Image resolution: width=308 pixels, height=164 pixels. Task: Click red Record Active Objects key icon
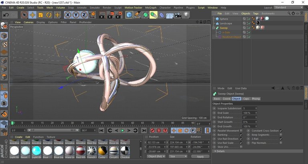[x=152, y=130]
